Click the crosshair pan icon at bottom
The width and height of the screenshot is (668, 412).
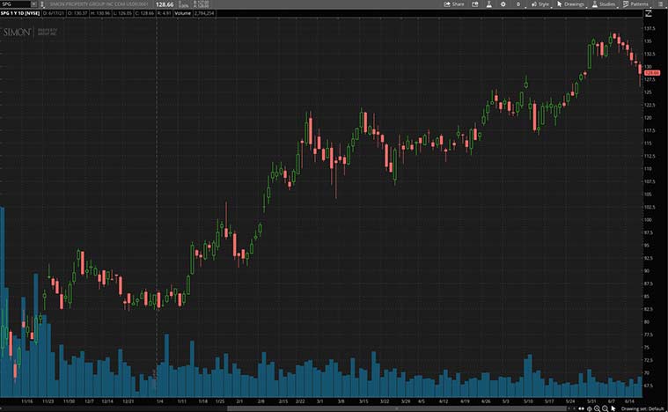[x=589, y=408]
